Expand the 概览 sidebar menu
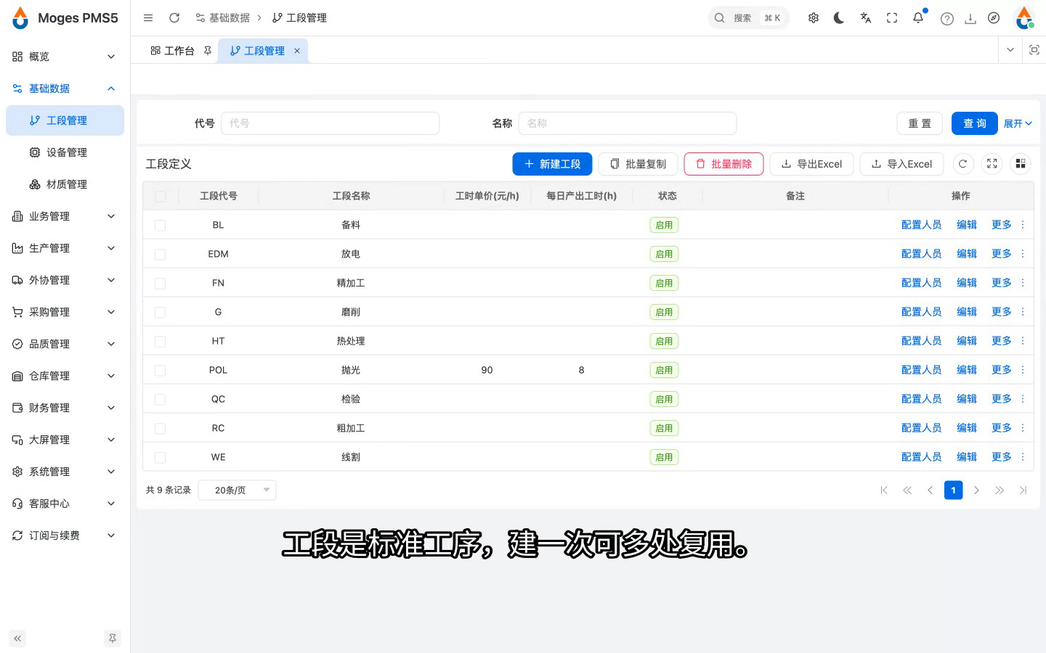1046x653 pixels. (x=65, y=57)
